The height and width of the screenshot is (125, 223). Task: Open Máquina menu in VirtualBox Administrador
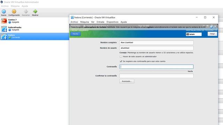(x=15, y=6)
